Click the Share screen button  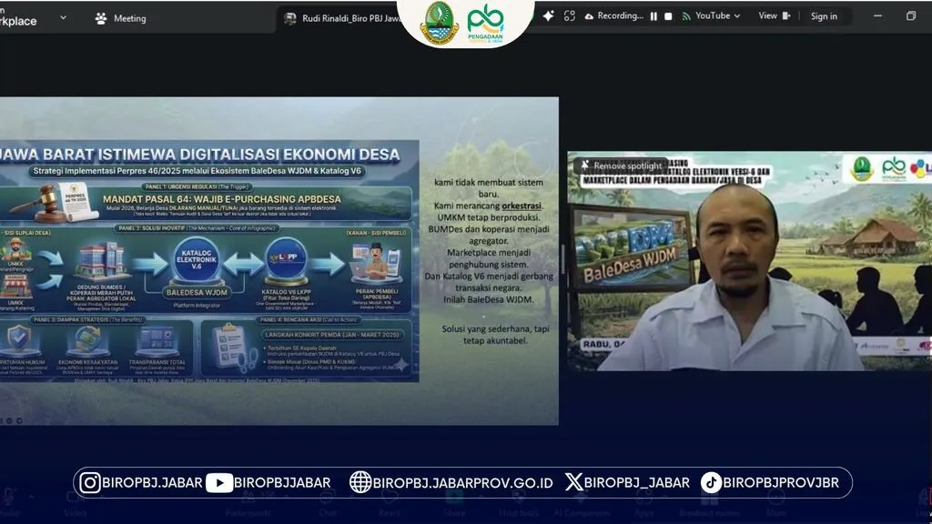tap(454, 512)
